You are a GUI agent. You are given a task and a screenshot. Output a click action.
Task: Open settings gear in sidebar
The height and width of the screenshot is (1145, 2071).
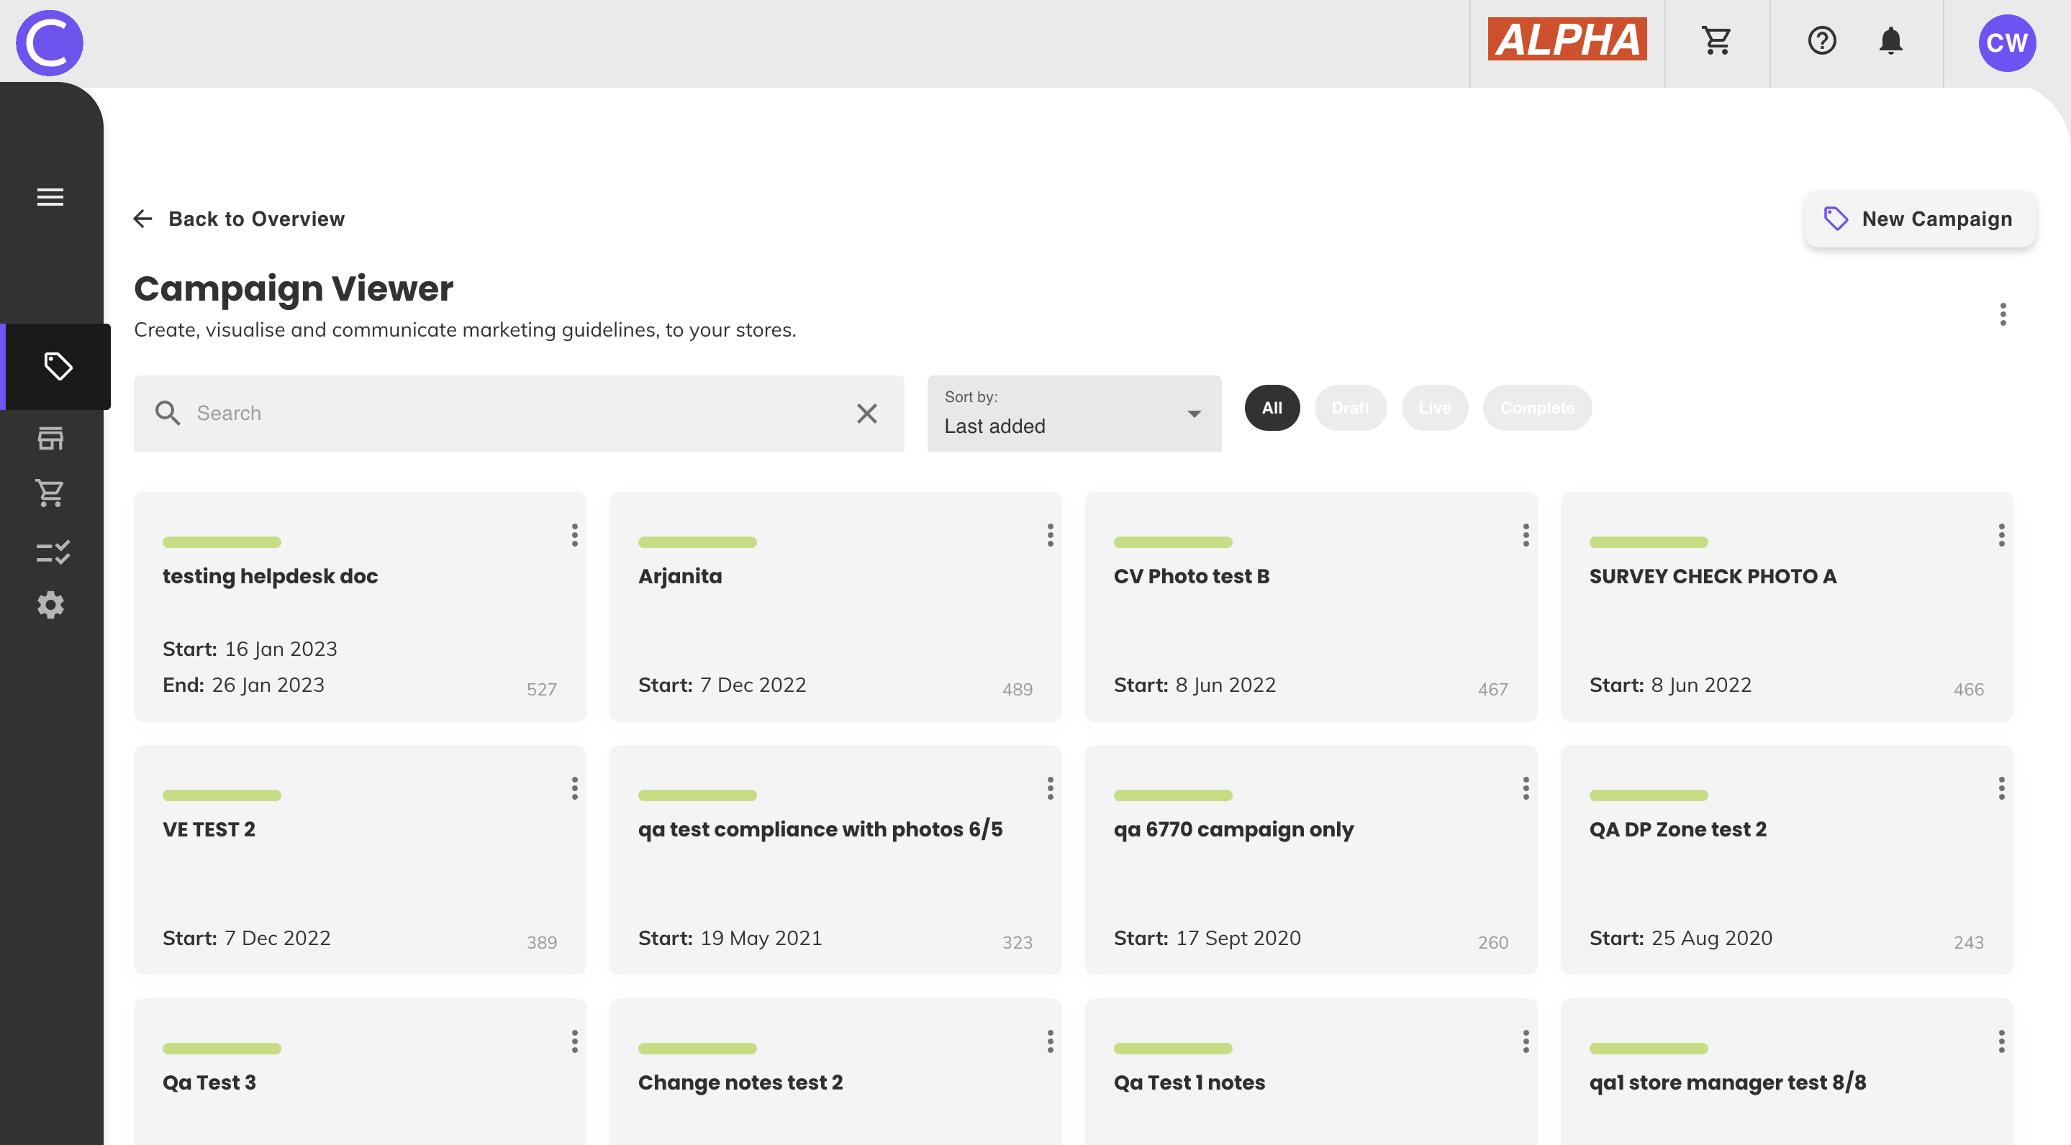point(50,605)
